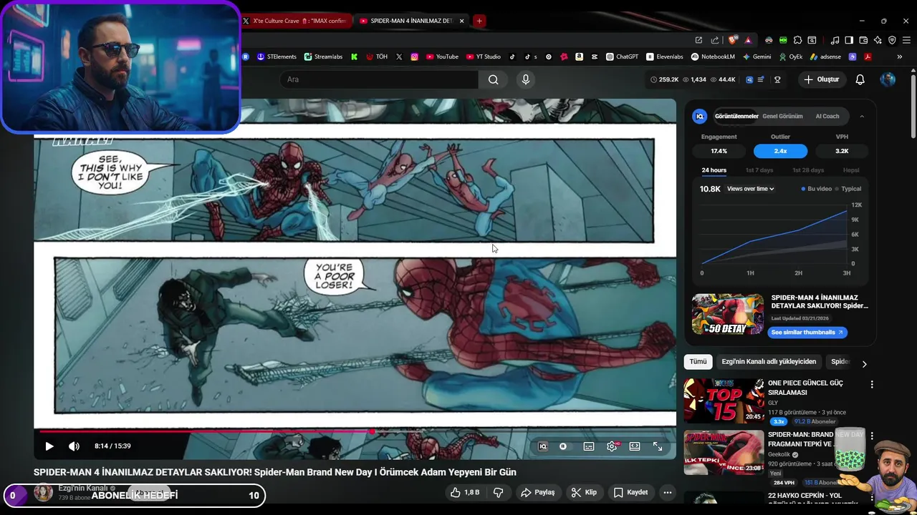917x515 pixels.
Task: Mute the video volume speaker
Action: (x=74, y=446)
